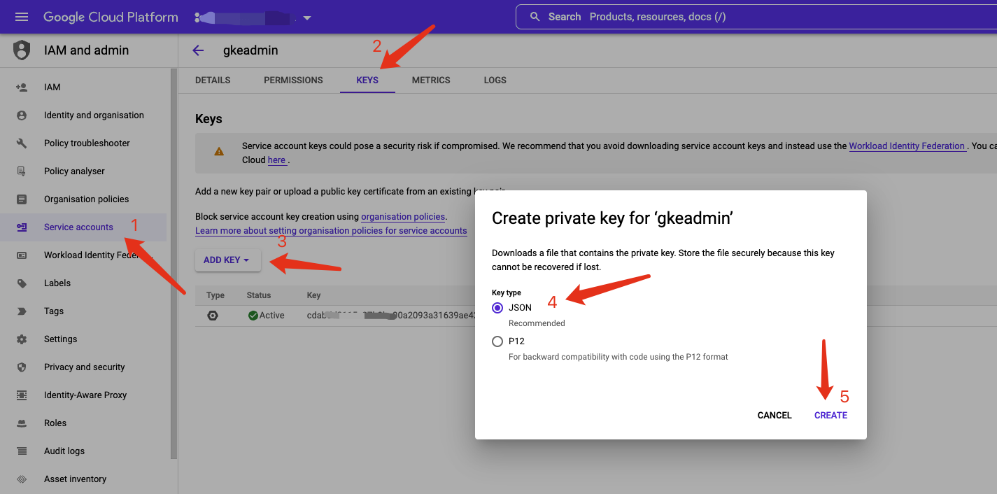This screenshot has height=494, width=997.
Task: Open the ADD KEY dropdown
Action: click(x=227, y=260)
